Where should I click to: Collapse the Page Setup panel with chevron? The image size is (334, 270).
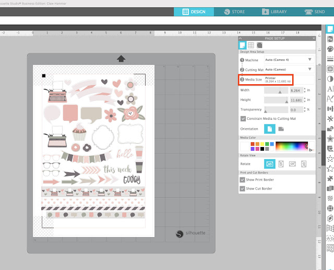coord(241,38)
